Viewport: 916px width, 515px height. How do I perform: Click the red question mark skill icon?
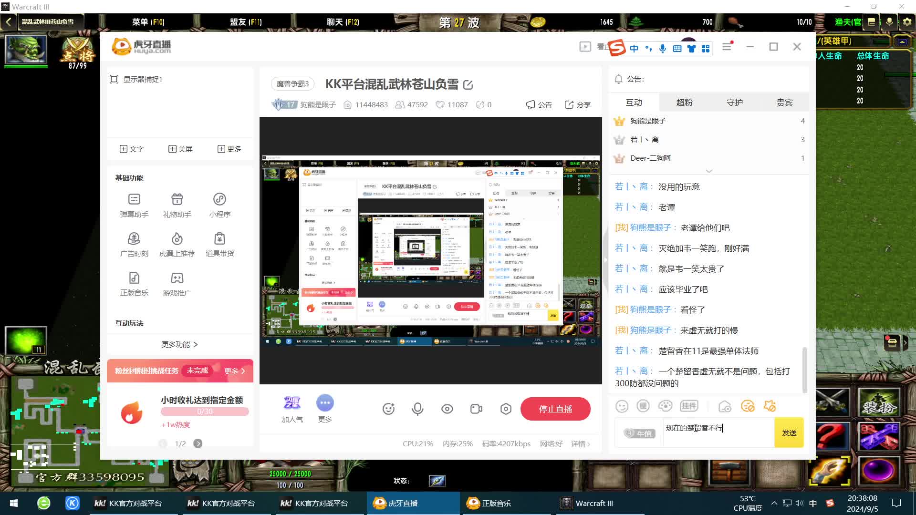point(832,436)
